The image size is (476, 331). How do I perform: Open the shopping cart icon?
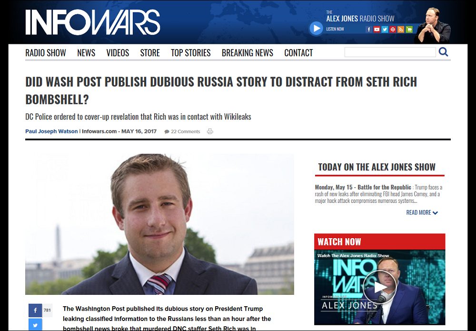pyautogui.click(x=409, y=30)
